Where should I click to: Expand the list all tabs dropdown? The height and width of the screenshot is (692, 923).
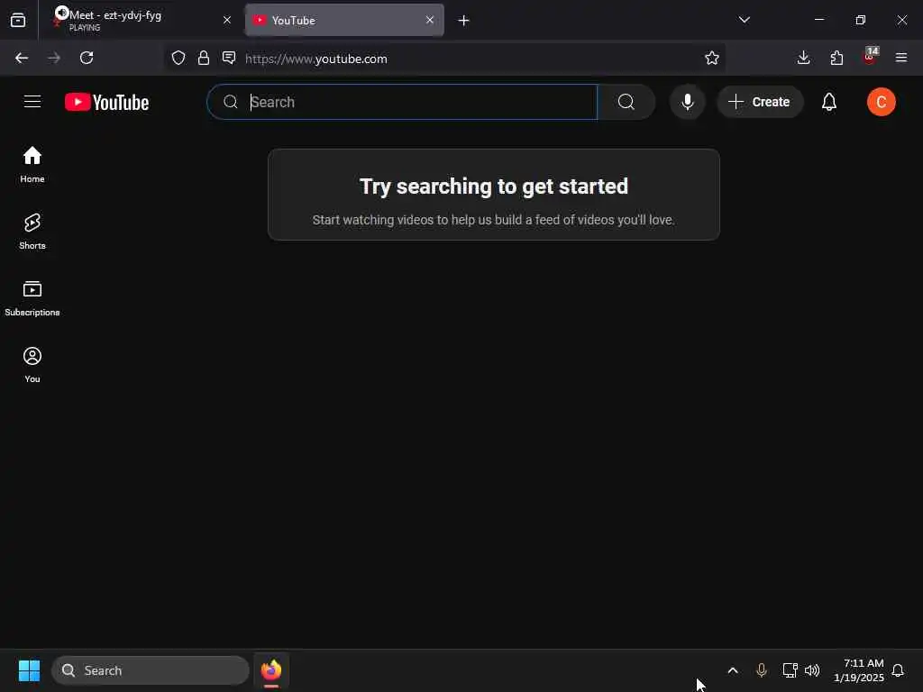click(744, 20)
